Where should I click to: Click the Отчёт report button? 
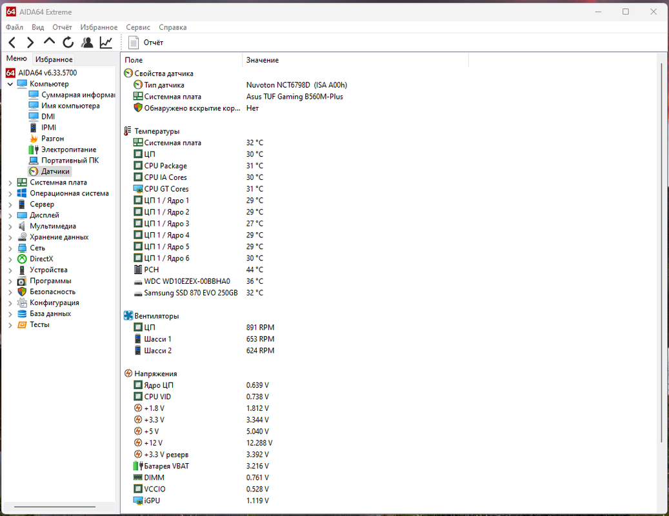coord(146,43)
